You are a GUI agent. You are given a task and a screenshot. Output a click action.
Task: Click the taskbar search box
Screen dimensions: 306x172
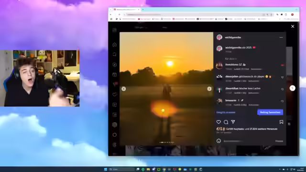pos(121,169)
